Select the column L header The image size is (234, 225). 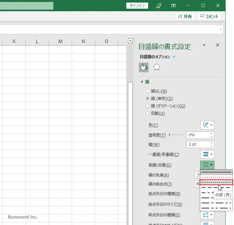tap(37, 41)
